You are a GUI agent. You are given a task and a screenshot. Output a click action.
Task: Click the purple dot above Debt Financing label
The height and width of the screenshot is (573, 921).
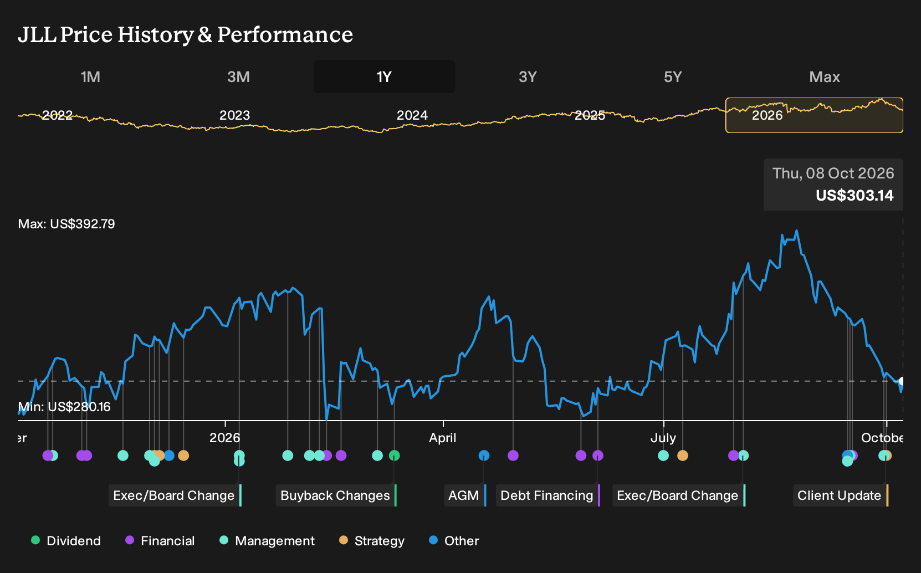pyautogui.click(x=598, y=456)
